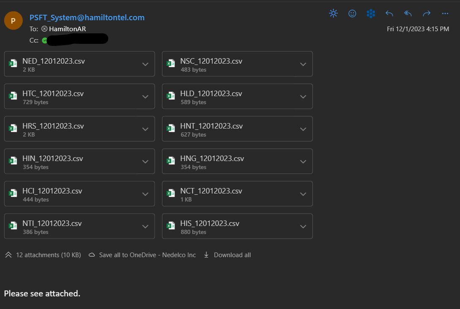Screen dimensions: 460x309
Task: Open the more actions ellipsis menu
Action: pos(445,13)
